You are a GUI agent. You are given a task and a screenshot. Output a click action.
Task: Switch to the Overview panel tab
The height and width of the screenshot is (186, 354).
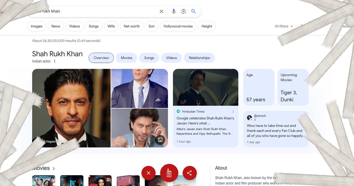coord(101,58)
